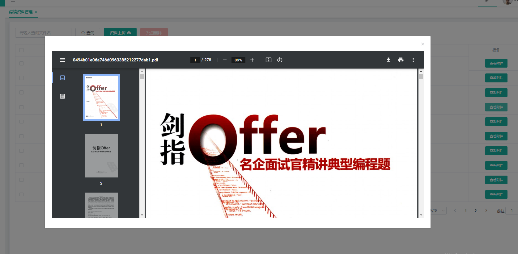Click the 批量删除 button
Screen dimensions: 518x254
point(154,32)
